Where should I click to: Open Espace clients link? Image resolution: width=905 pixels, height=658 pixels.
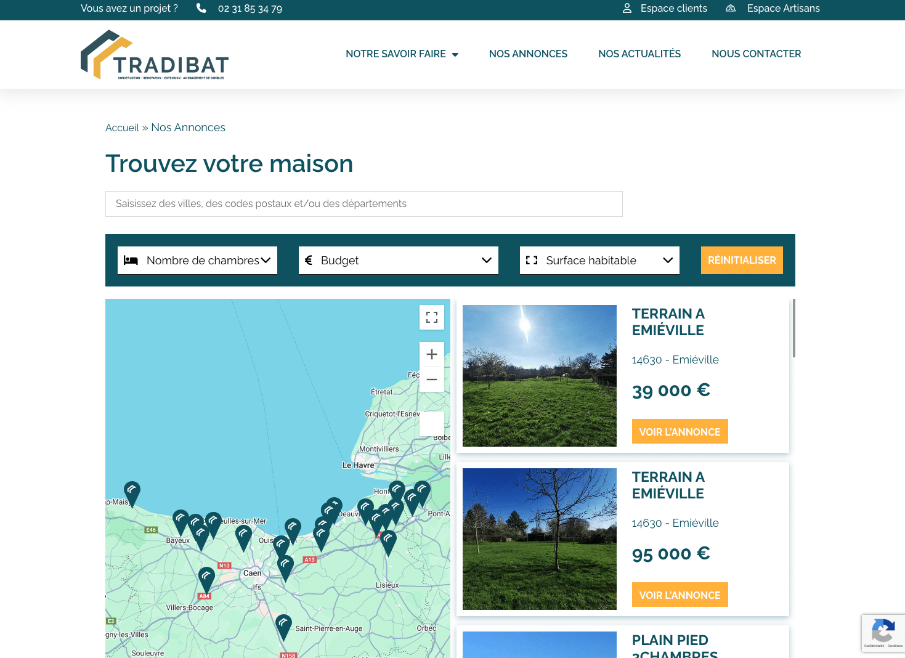tap(674, 8)
